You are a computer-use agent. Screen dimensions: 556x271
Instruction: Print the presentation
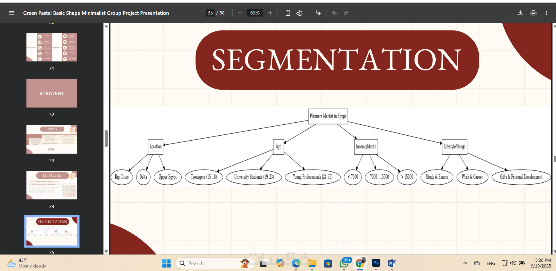[533, 13]
